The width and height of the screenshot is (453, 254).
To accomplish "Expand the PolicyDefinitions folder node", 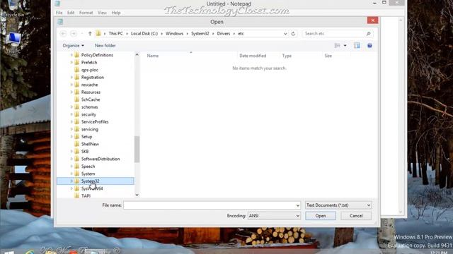I will pyautogui.click(x=71, y=55).
